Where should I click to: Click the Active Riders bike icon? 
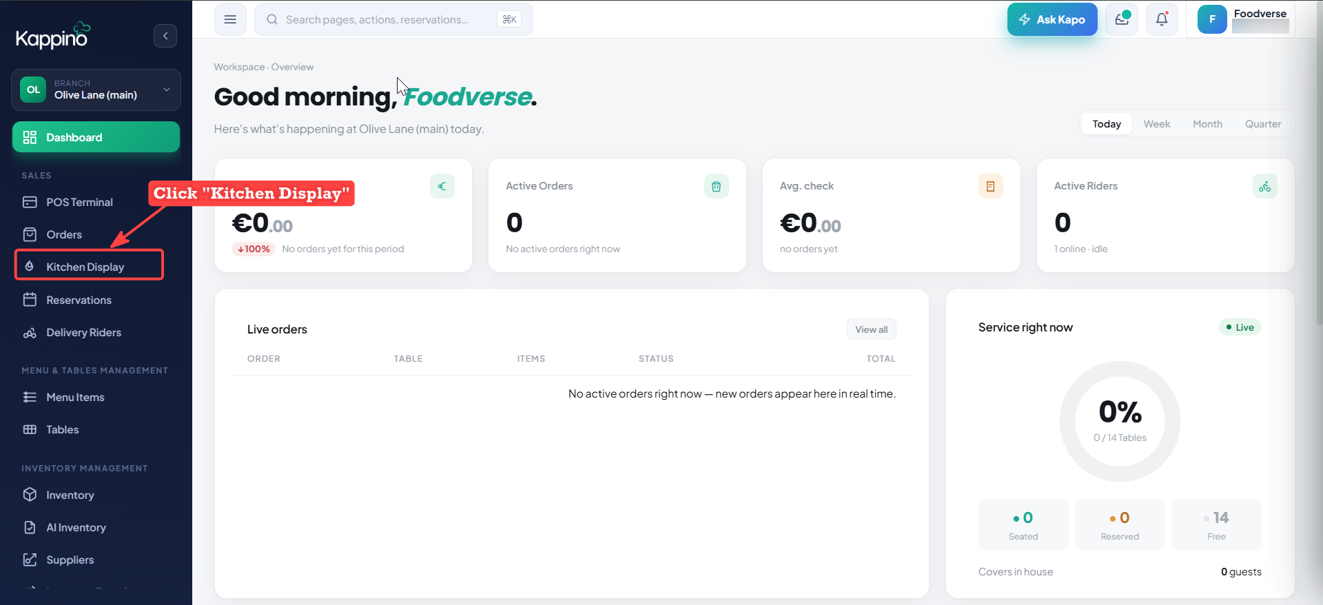pyautogui.click(x=1265, y=186)
